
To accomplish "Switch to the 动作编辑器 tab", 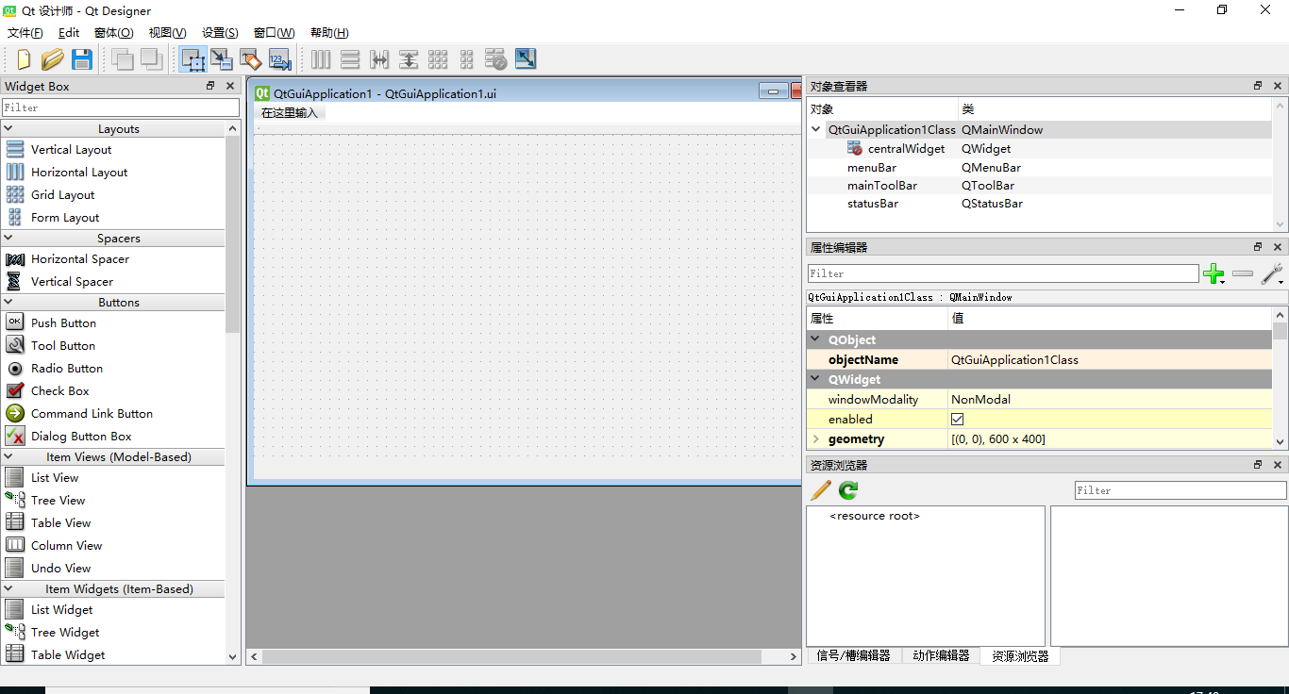I will click(940, 655).
